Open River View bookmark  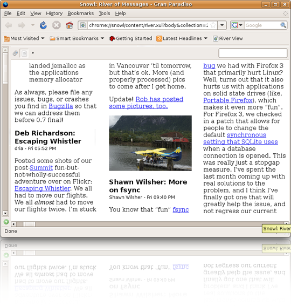point(228,38)
